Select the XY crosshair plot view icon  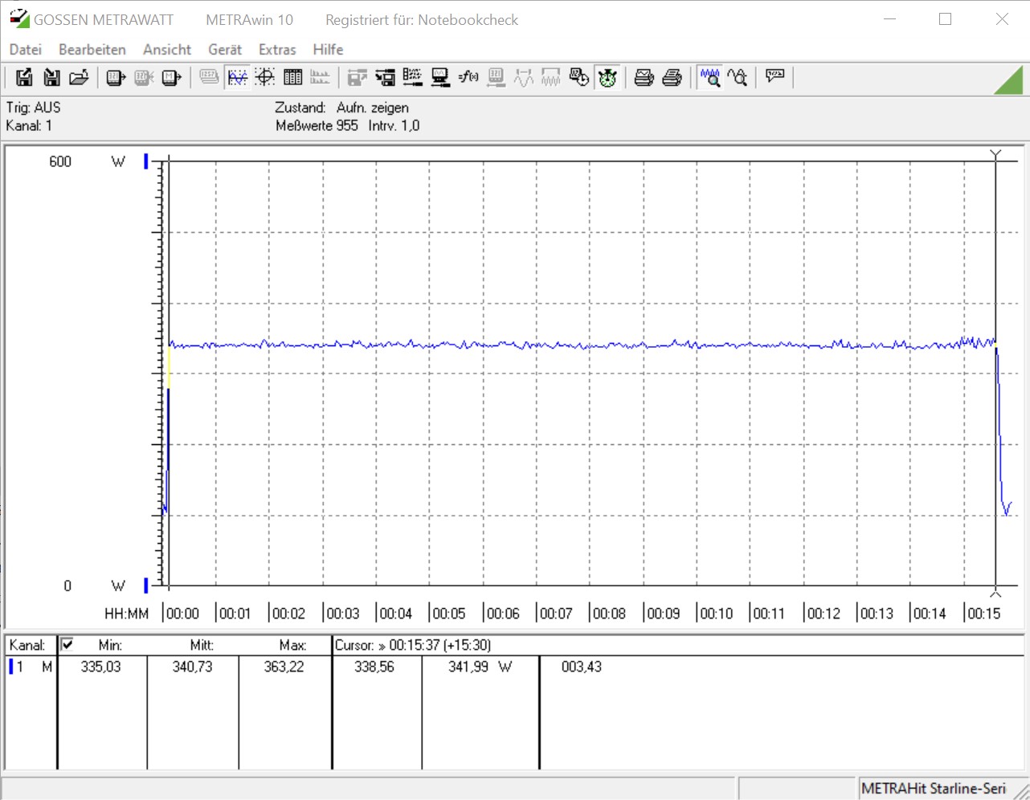point(265,77)
